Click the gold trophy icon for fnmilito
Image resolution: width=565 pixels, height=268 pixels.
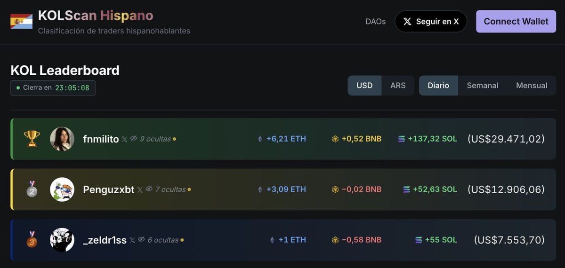(32, 139)
